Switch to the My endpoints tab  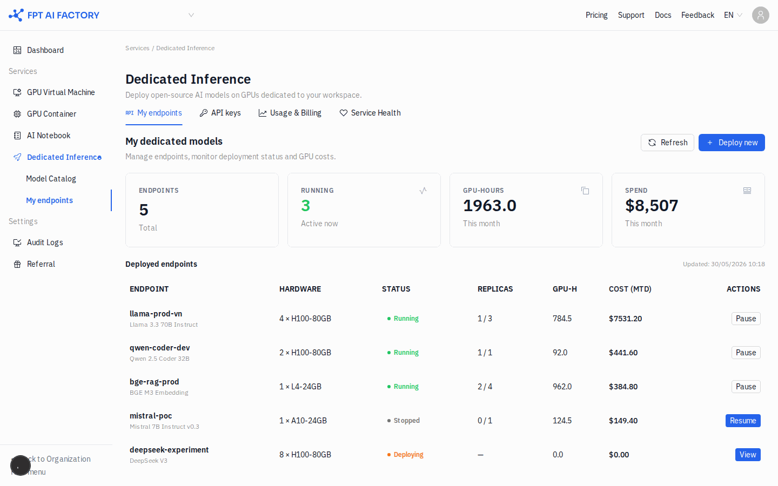click(154, 113)
